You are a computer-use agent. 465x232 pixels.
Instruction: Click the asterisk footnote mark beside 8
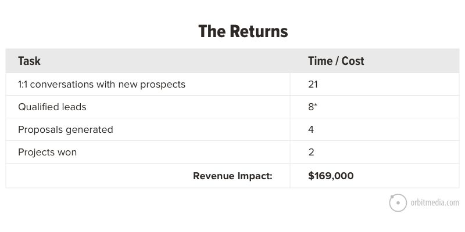[x=316, y=105]
